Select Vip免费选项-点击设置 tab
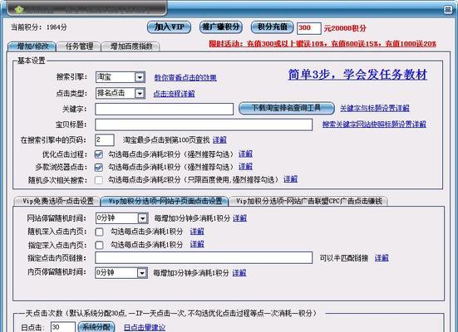458x332 pixels. coord(57,201)
